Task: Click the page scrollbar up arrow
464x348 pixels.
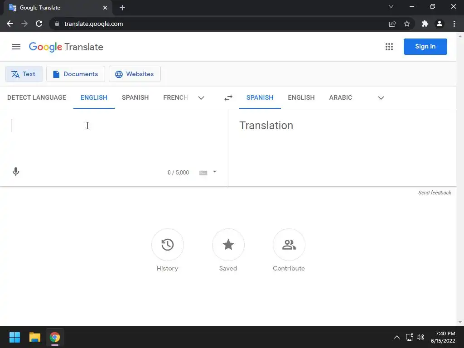Action: 460,36
